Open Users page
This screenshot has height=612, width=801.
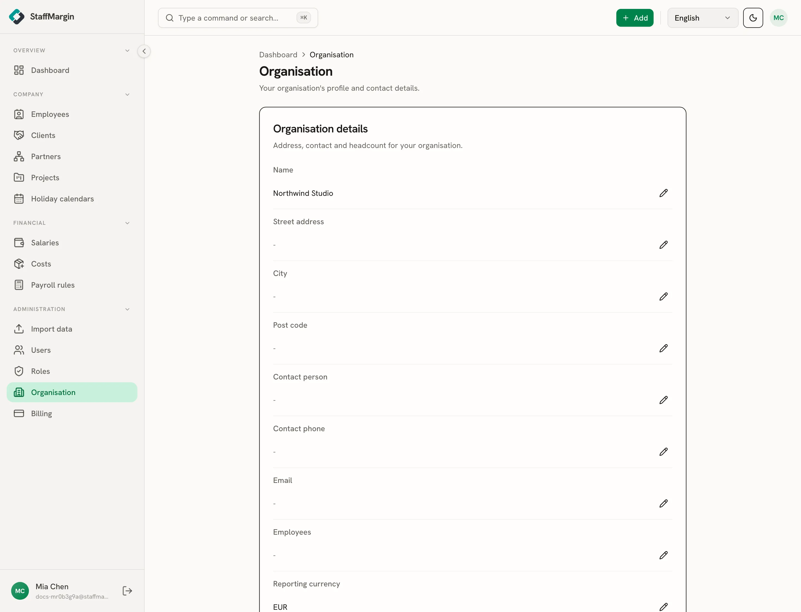(x=72, y=350)
